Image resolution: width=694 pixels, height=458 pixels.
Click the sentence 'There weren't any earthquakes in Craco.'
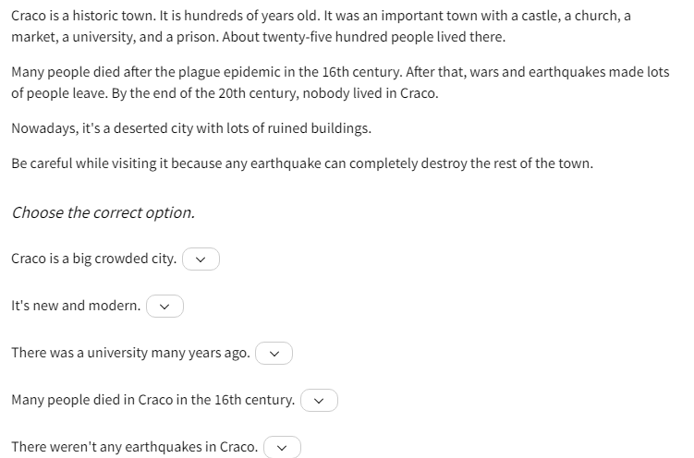point(135,447)
